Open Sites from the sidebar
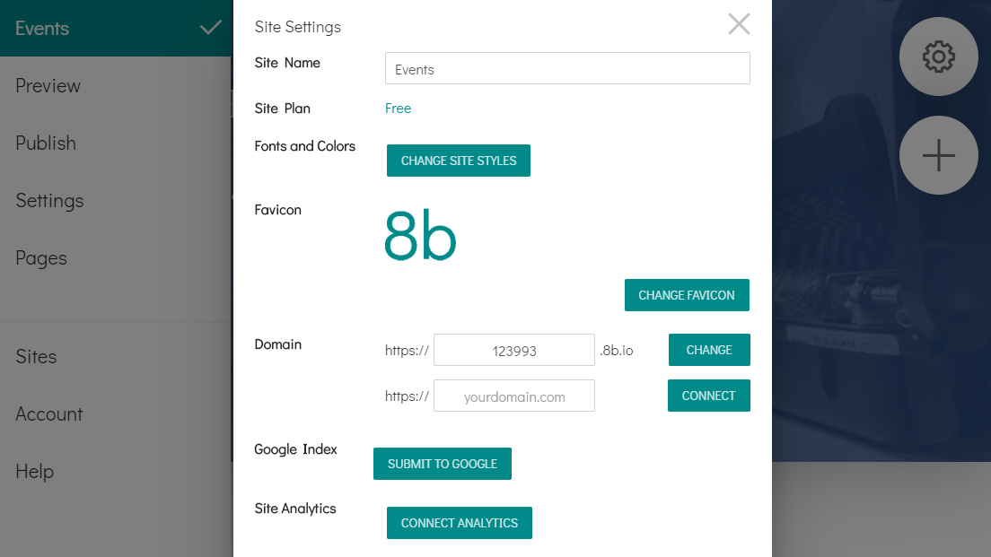 (x=36, y=357)
